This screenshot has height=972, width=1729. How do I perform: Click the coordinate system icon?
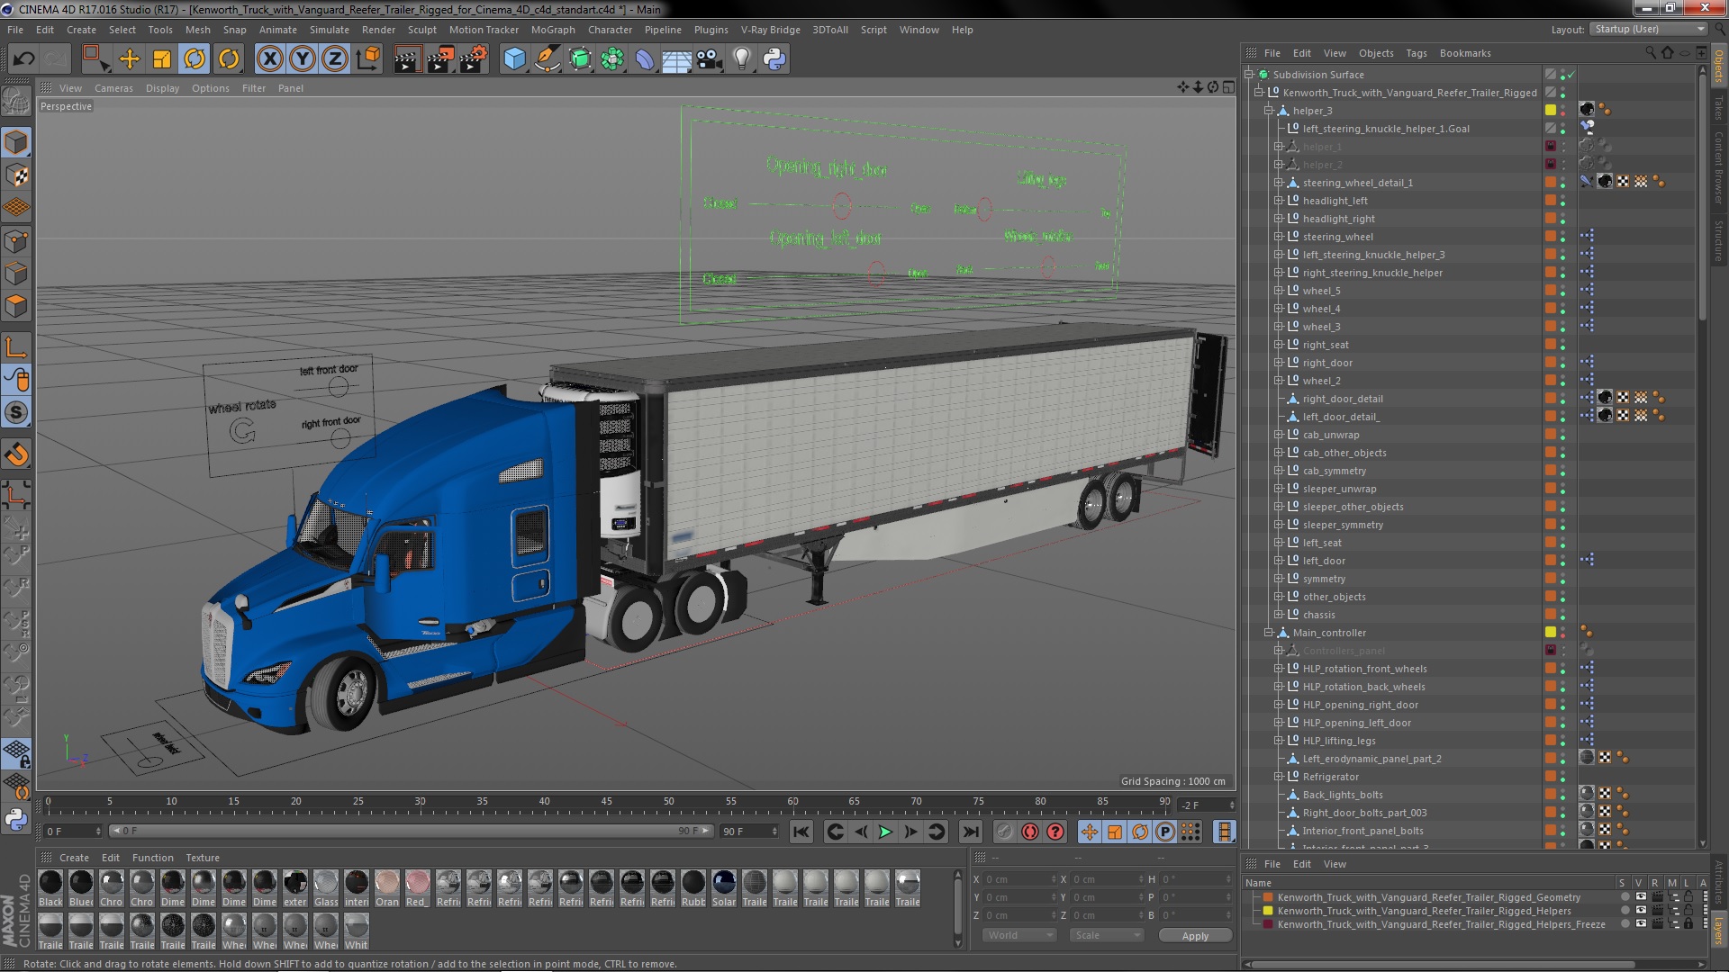point(368,59)
